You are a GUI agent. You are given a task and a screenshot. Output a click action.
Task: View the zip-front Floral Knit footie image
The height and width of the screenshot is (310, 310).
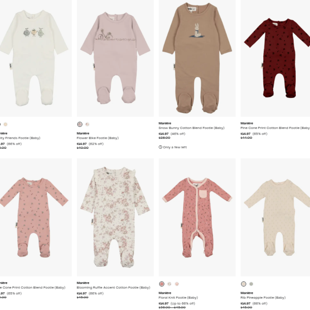(x=197, y=217)
